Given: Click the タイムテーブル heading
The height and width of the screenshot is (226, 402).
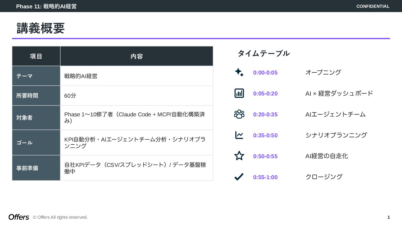Looking at the screenshot, I should 264,53.
